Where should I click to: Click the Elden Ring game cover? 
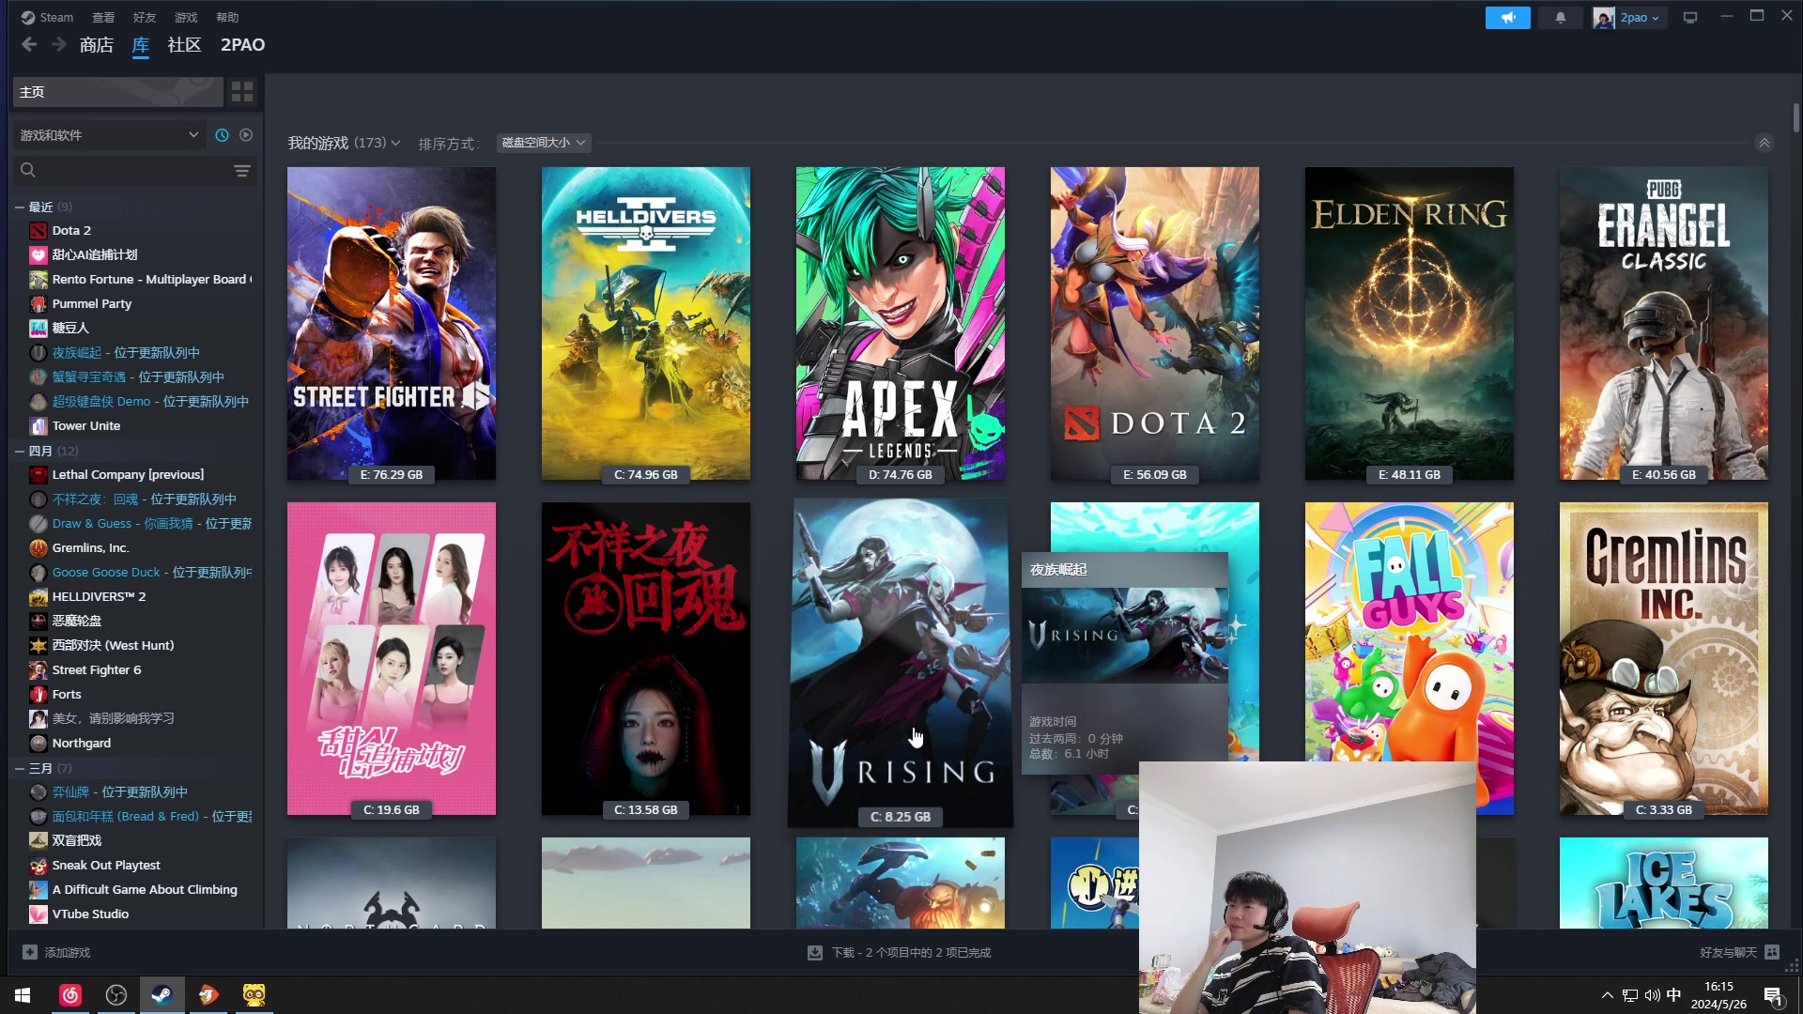point(1410,324)
